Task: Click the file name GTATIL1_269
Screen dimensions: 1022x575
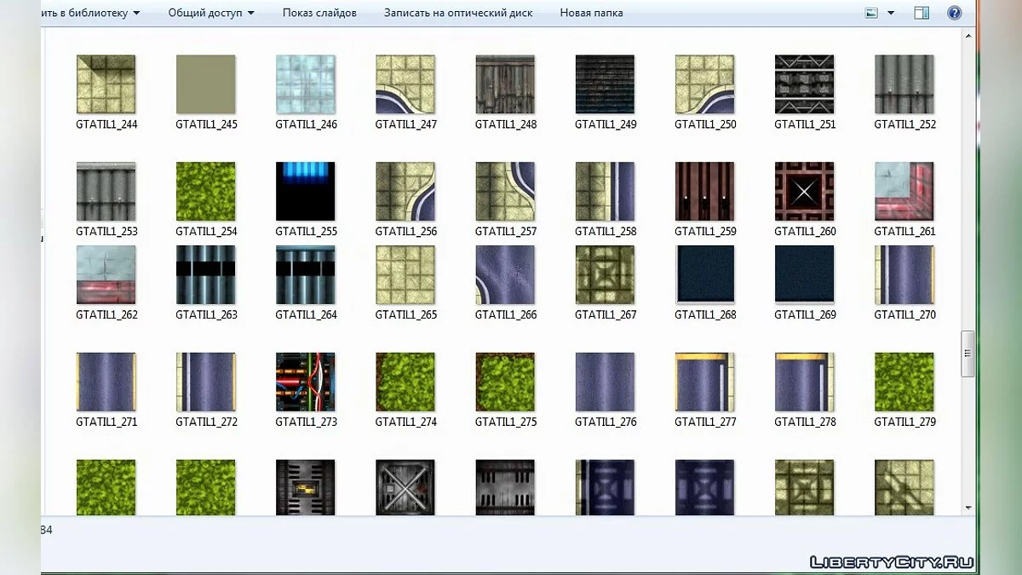Action: 804,315
